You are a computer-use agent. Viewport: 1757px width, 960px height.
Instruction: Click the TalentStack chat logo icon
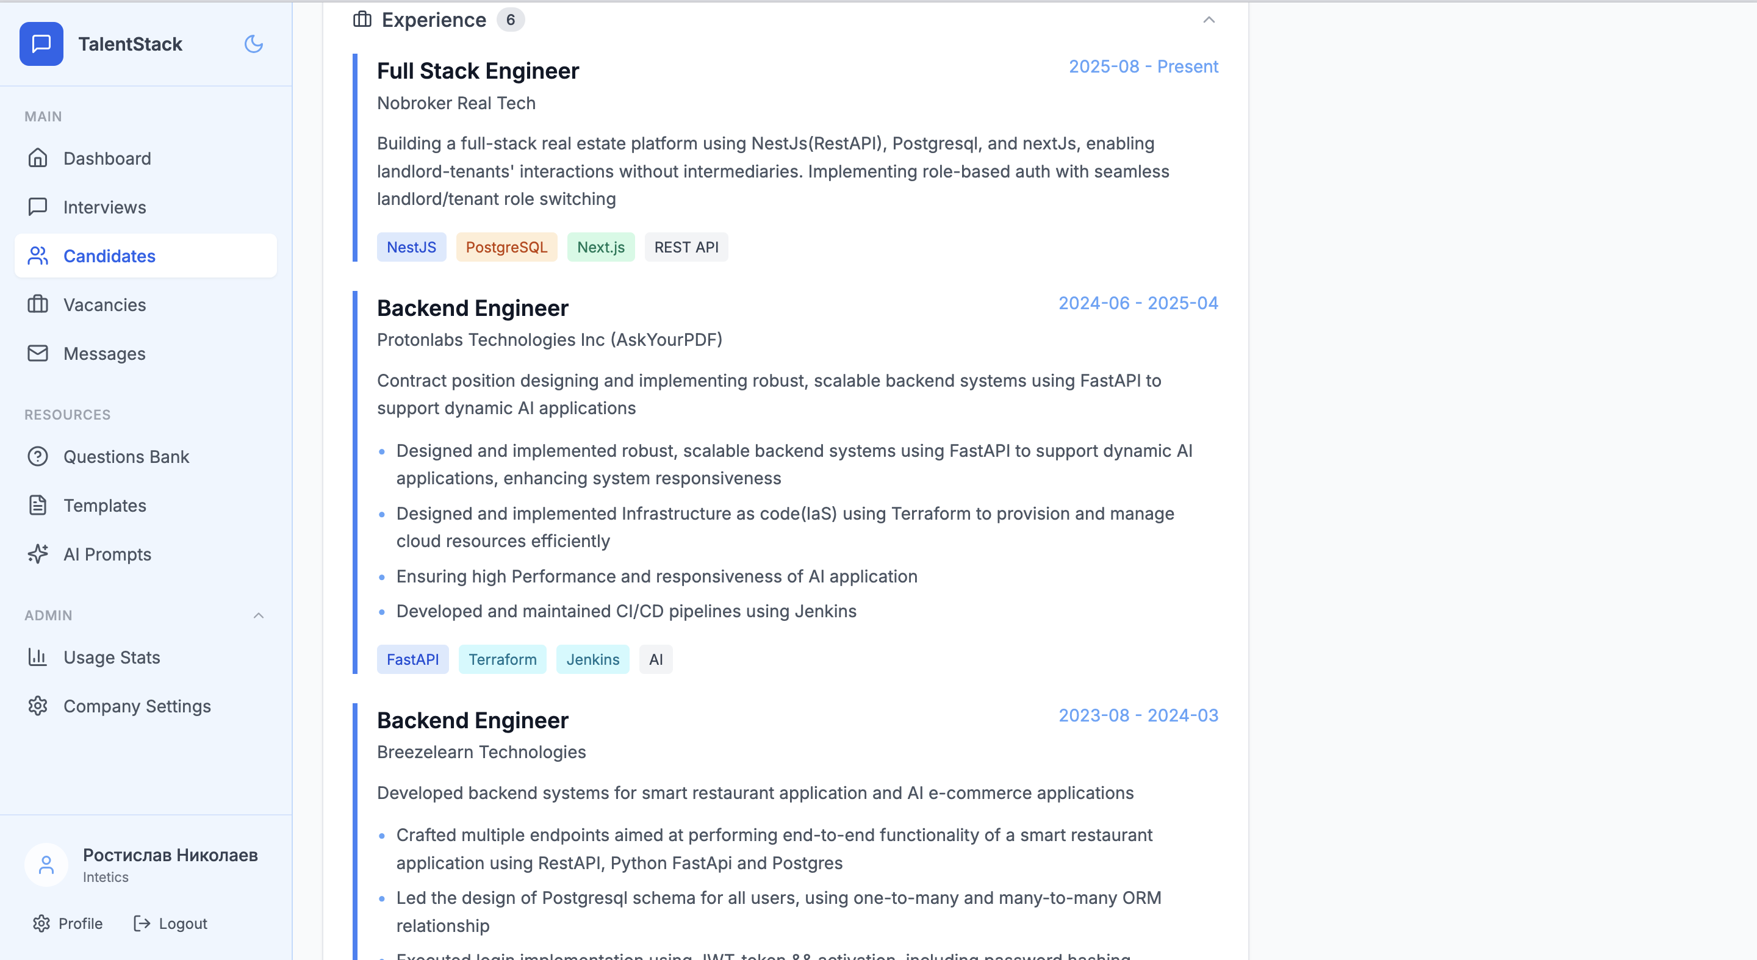[x=41, y=44]
